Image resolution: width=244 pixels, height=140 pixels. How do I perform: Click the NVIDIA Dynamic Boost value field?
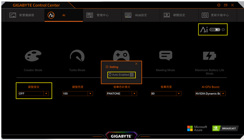(208, 94)
